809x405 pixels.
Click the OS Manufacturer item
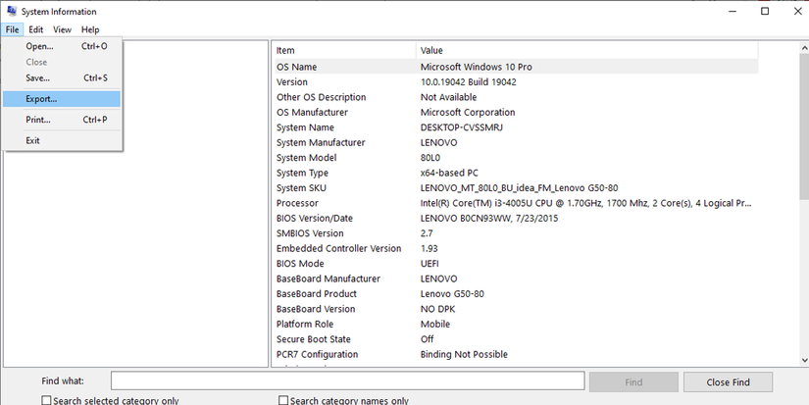click(x=312, y=112)
